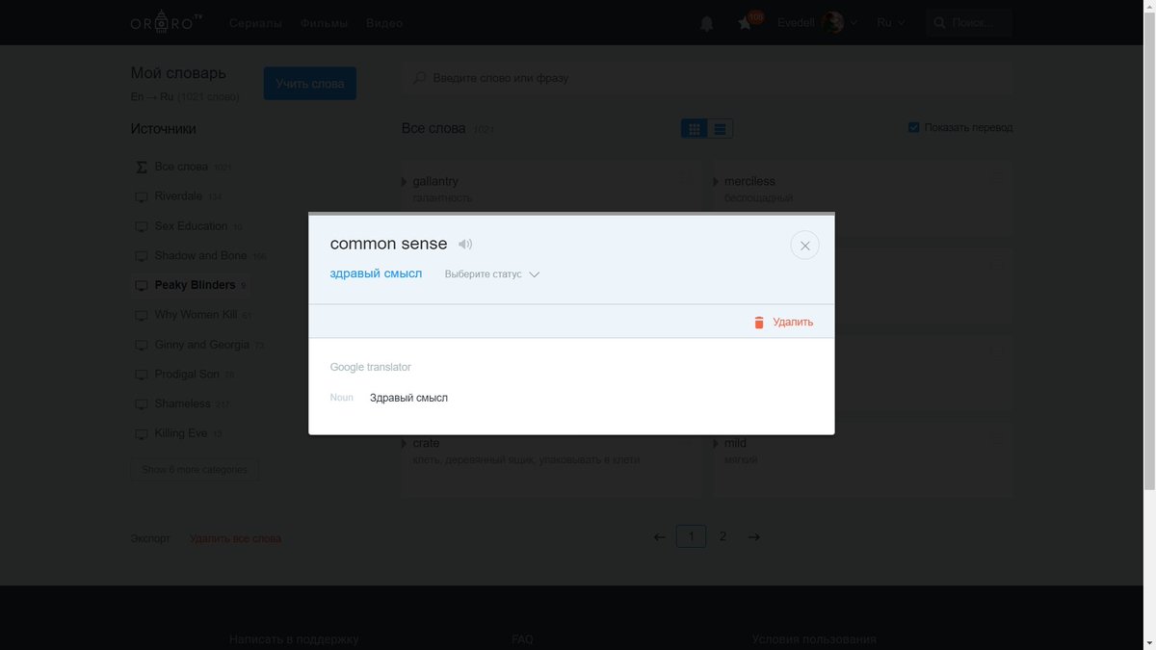The height and width of the screenshot is (650, 1156).
Task: Open the Сериалы menu
Action: (x=256, y=23)
